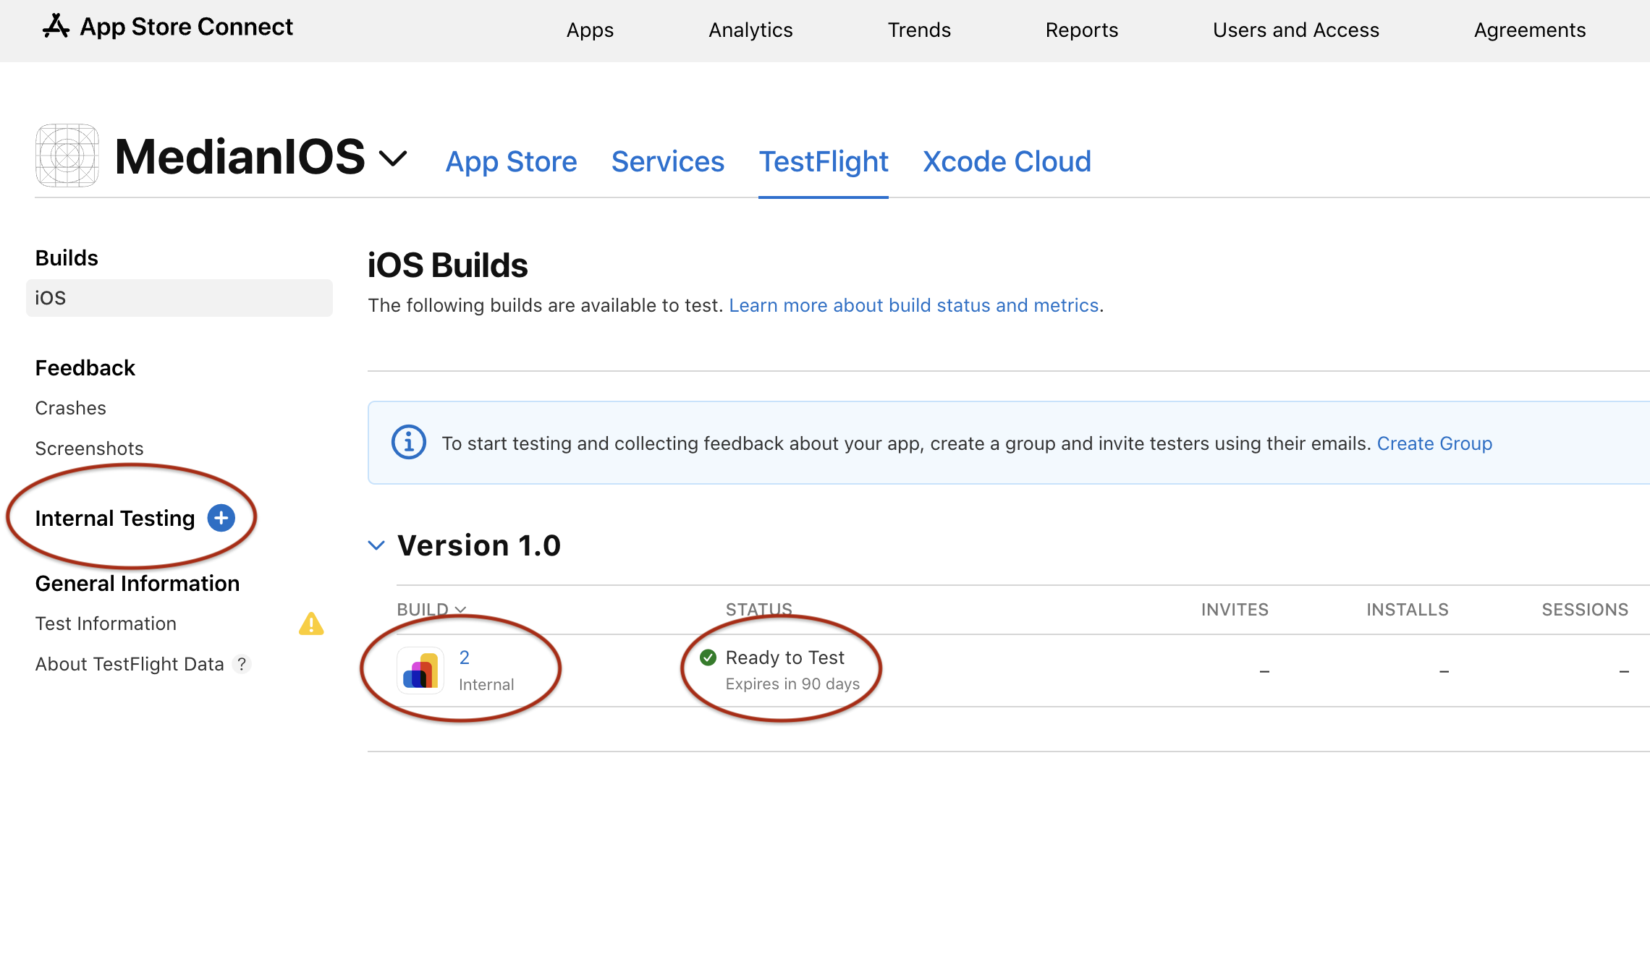Click the Create Group link
This screenshot has width=1650, height=962.
(x=1436, y=443)
